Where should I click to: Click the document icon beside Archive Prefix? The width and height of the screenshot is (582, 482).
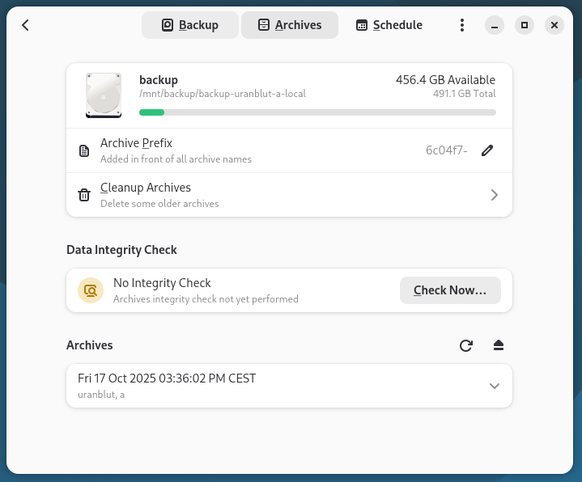pos(84,150)
